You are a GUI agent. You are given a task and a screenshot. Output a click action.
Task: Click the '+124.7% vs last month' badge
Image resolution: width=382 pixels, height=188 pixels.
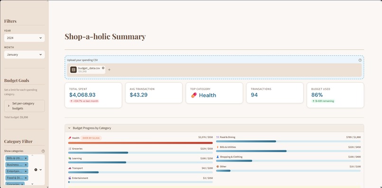(x=84, y=101)
